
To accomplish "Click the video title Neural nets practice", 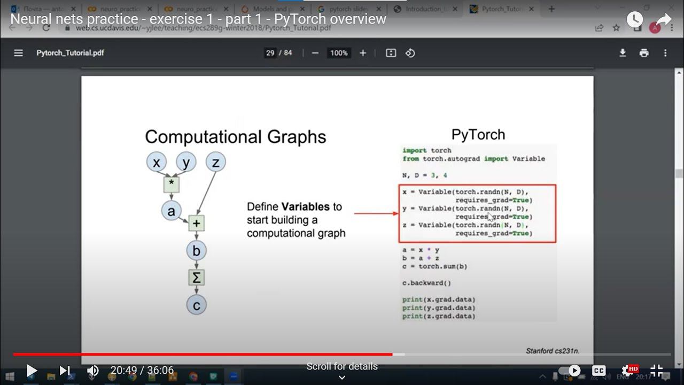I will click(198, 19).
